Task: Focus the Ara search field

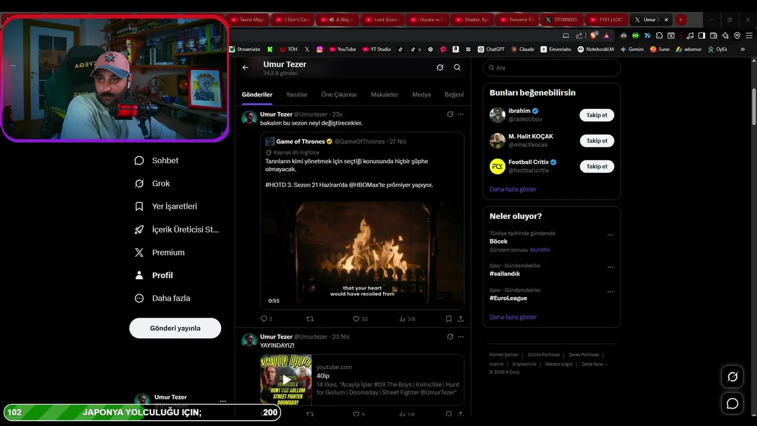Action: pyautogui.click(x=552, y=68)
